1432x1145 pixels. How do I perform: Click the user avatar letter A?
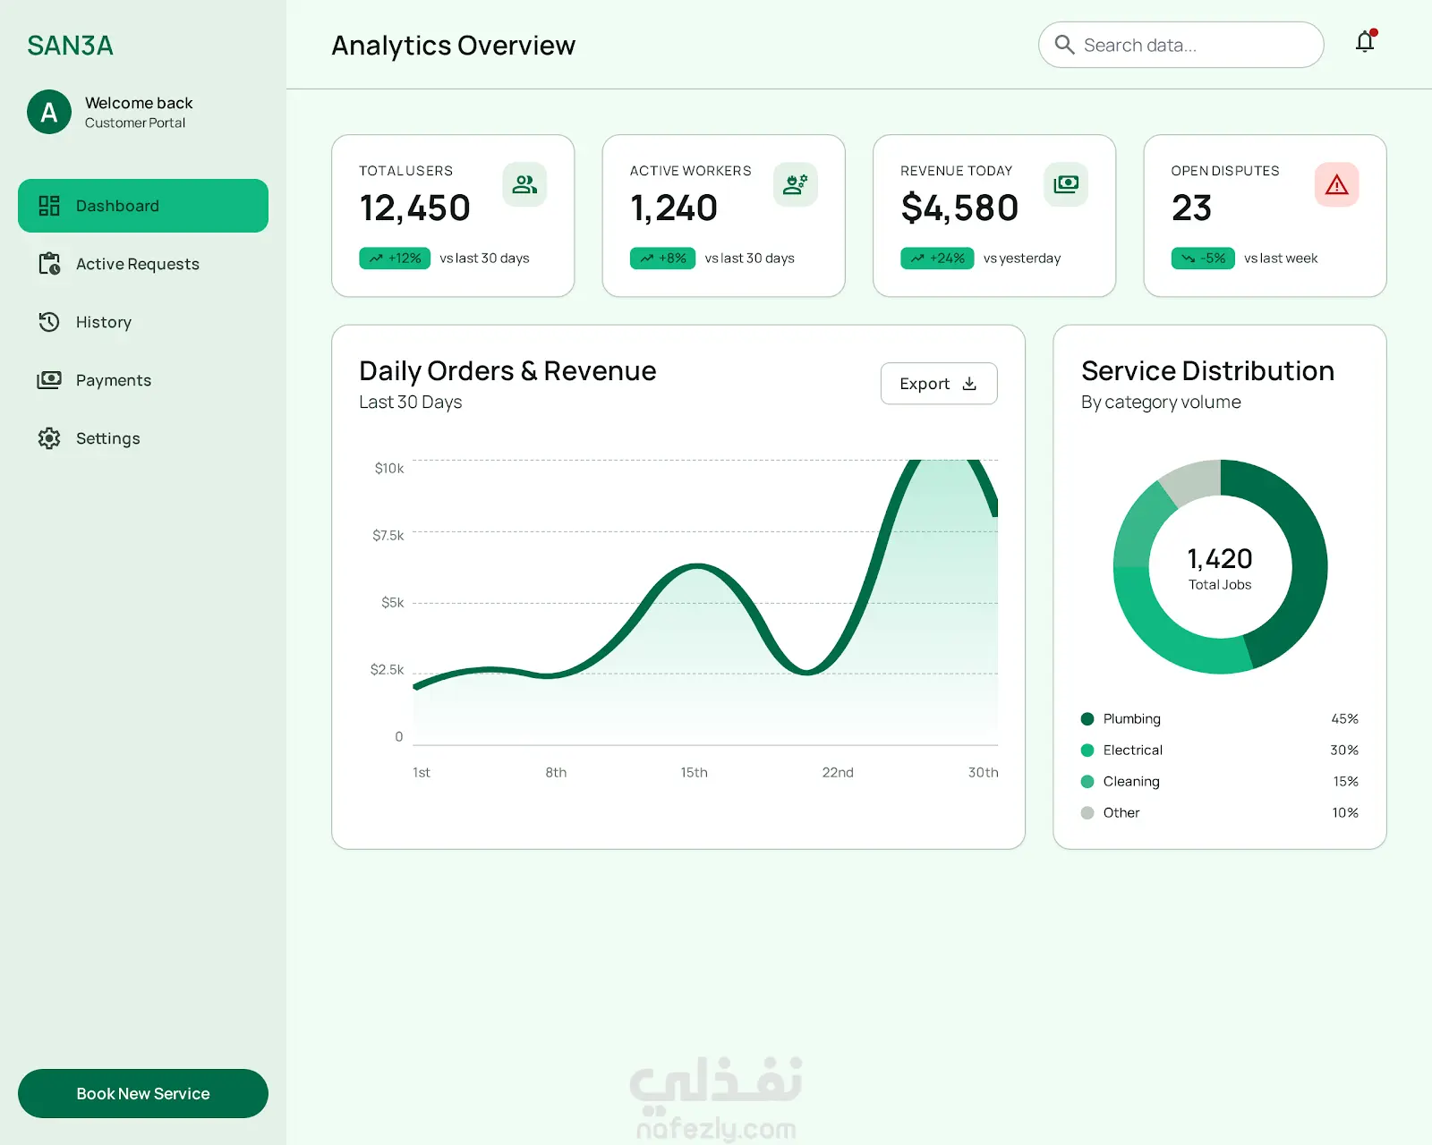coord(49,112)
